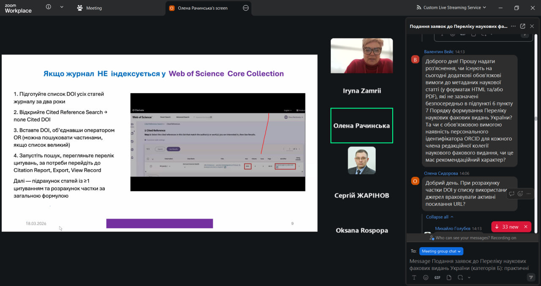541x286 pixels.
Task: Switch to Олена Рачинська's screen tab
Action: (x=202, y=8)
